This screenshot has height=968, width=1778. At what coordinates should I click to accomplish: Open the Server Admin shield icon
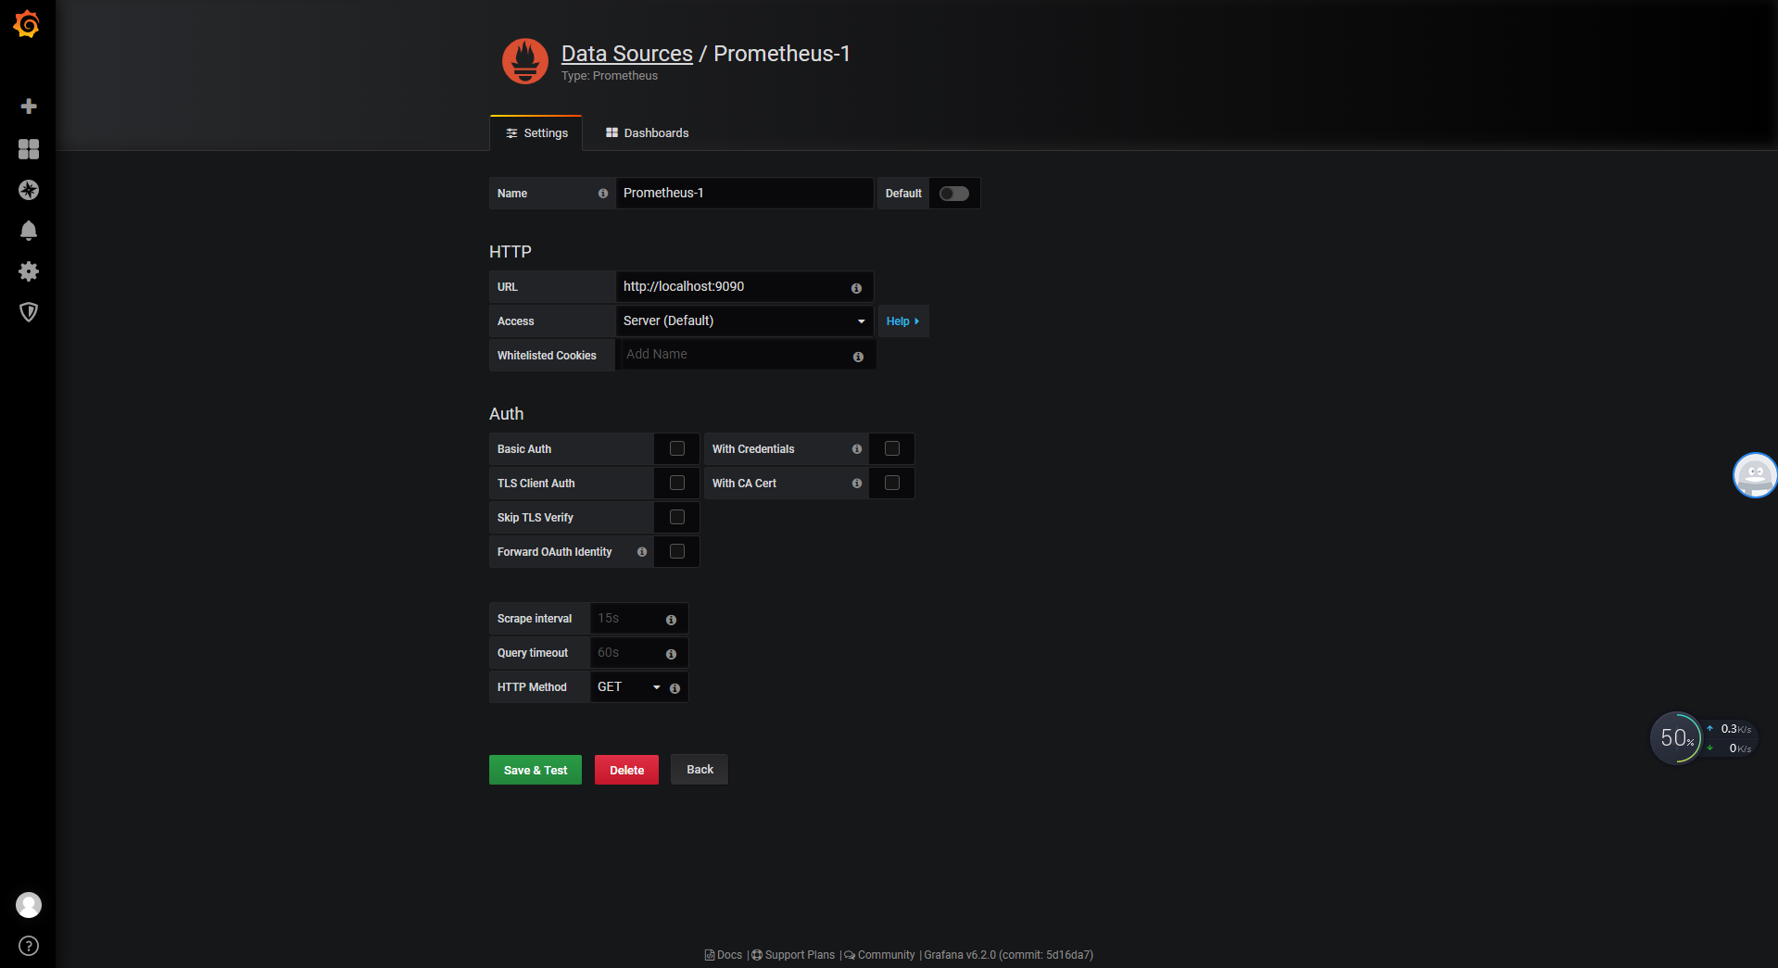pyautogui.click(x=29, y=312)
